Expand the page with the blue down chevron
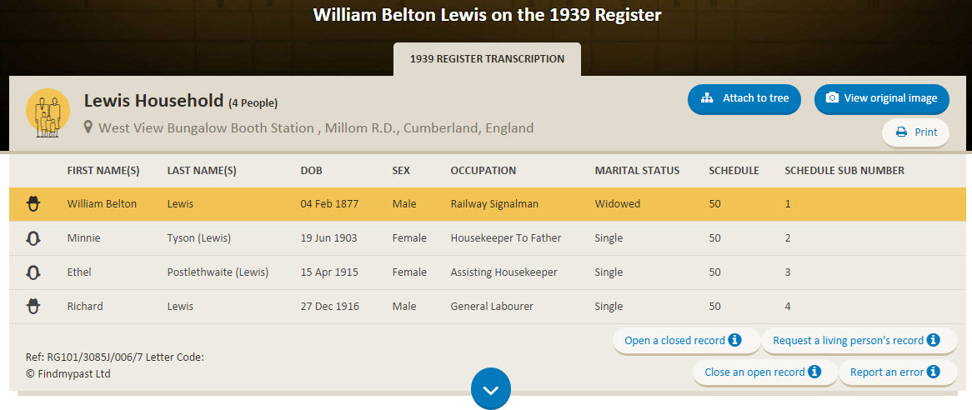Viewport: 972px width, 410px height. 490,389
